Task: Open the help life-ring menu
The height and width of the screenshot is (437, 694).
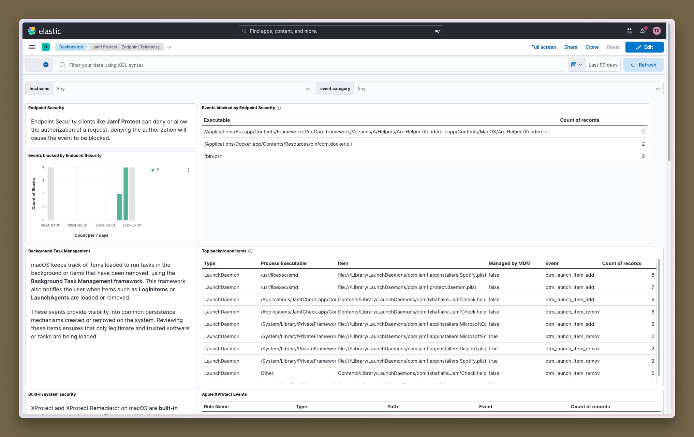Action: click(629, 31)
